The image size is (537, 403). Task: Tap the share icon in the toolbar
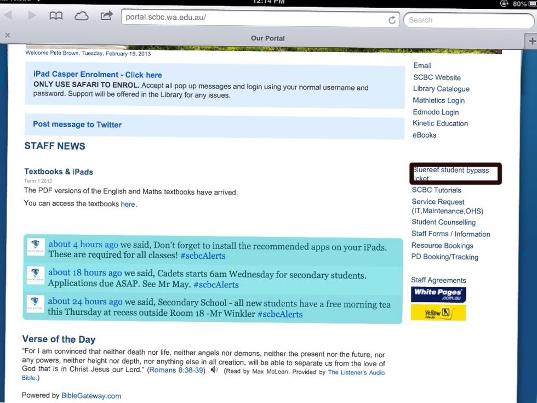[x=106, y=16]
